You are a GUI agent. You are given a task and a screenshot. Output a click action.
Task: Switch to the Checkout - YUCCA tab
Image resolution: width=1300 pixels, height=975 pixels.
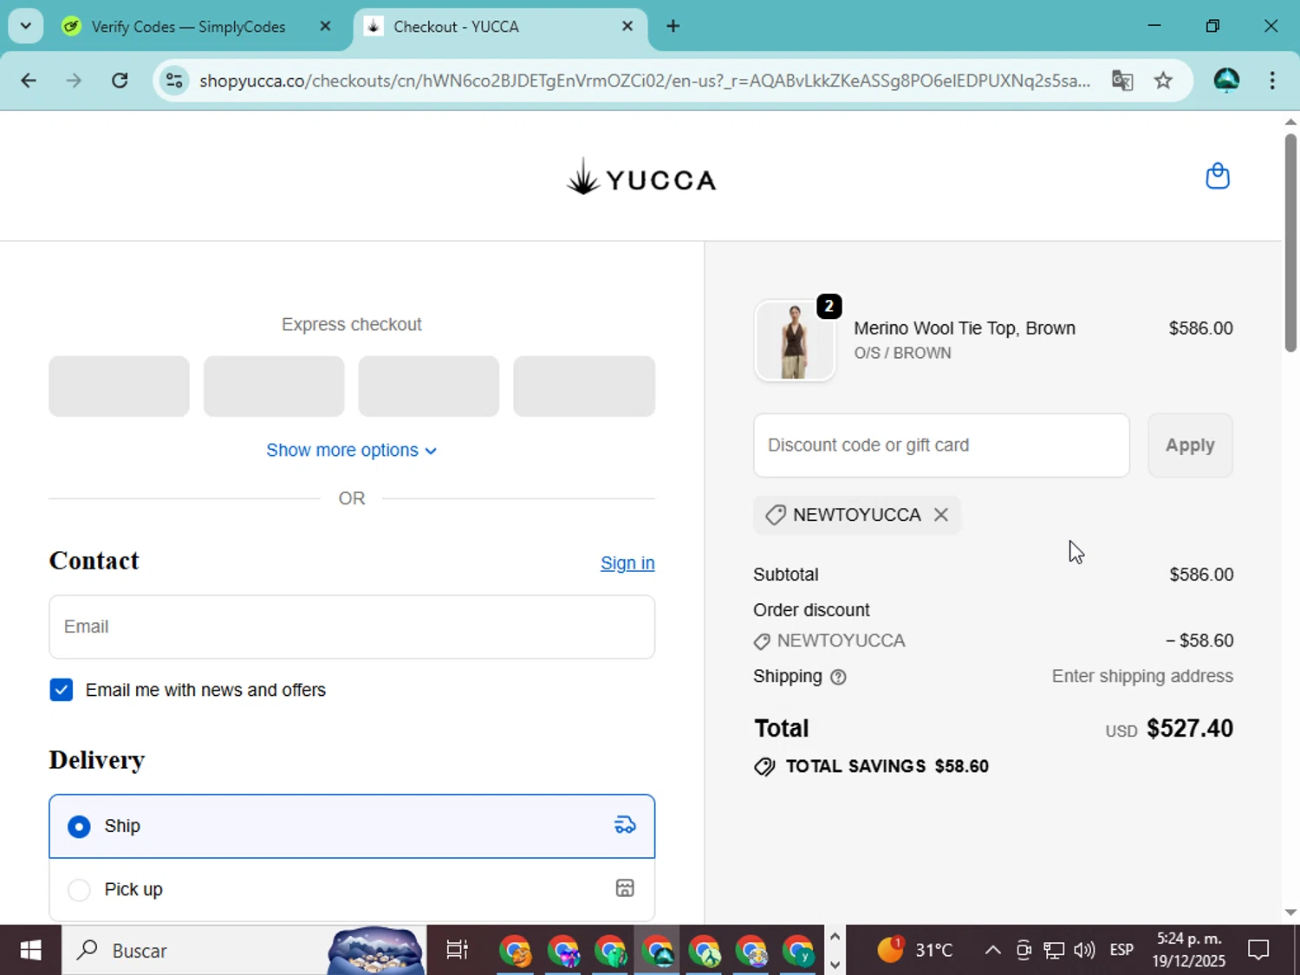(500, 27)
